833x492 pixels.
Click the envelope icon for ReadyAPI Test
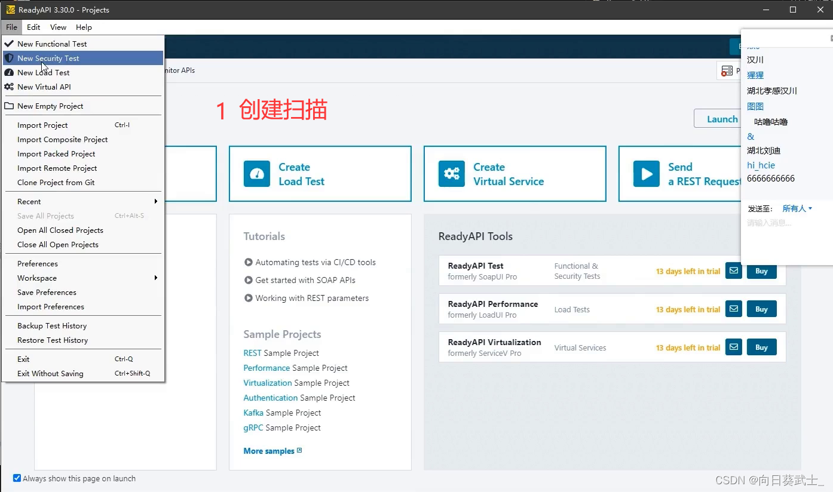point(734,270)
